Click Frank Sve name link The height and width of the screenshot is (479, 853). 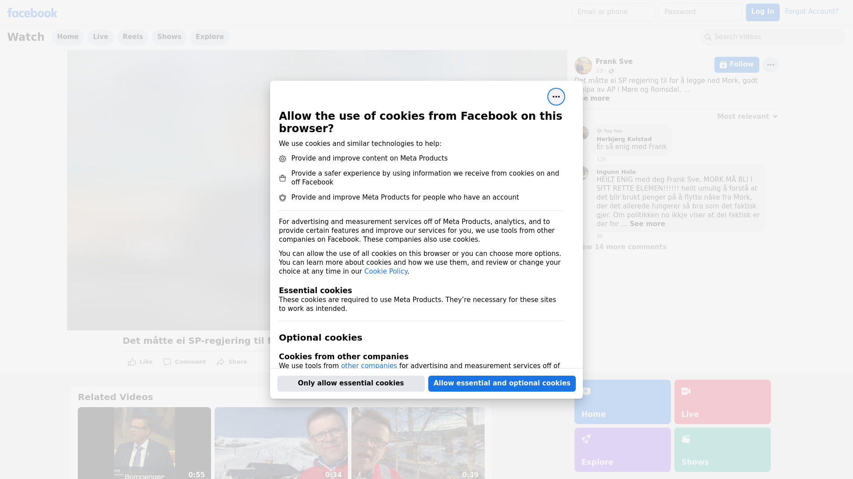(x=614, y=62)
